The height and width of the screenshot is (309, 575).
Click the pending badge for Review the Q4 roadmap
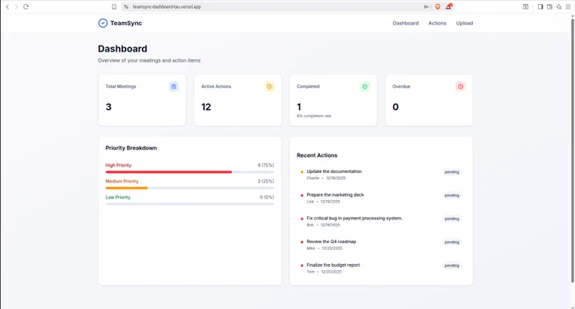[x=452, y=242]
